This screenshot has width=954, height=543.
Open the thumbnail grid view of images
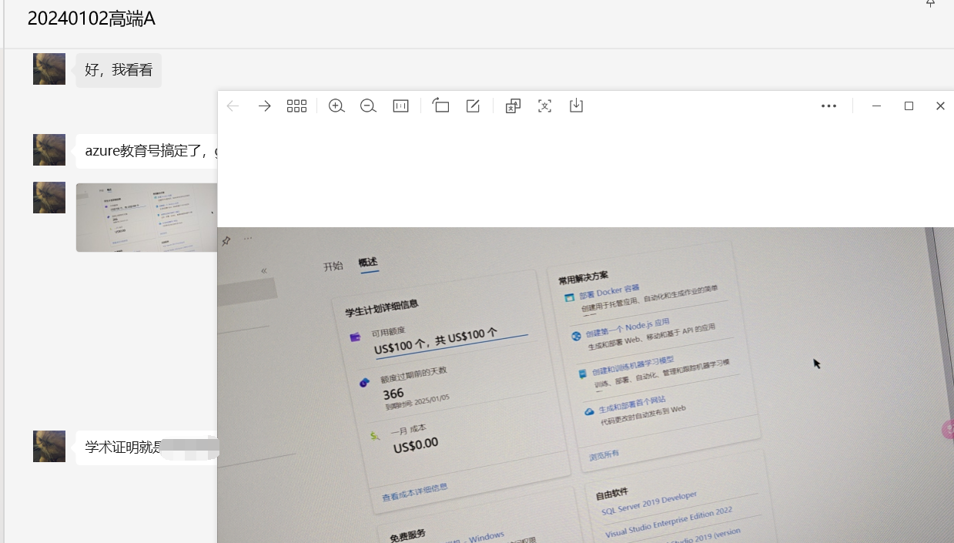coord(296,106)
